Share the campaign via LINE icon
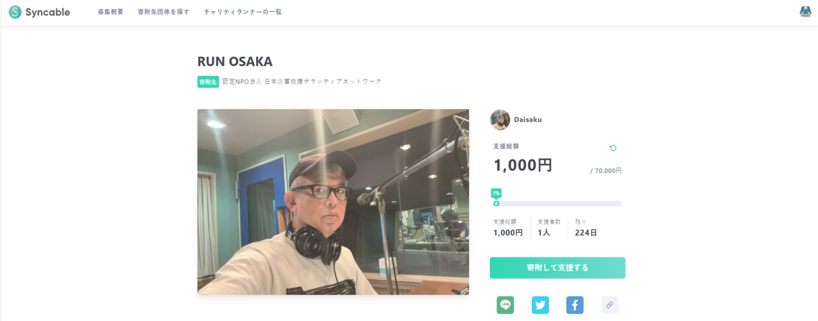This screenshot has height=321, width=818. click(505, 305)
